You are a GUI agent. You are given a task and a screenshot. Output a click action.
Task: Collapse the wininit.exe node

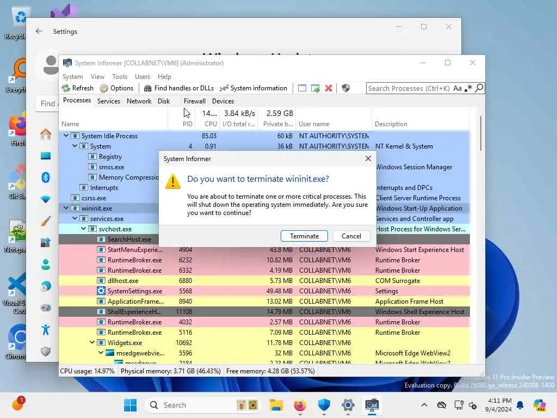pos(66,208)
